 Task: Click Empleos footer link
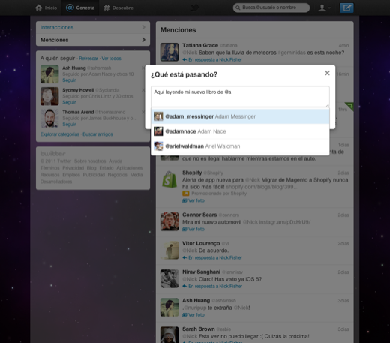71,175
